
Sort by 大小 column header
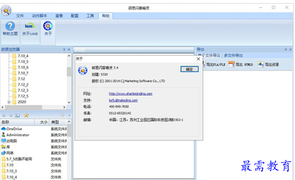tap(42, 122)
